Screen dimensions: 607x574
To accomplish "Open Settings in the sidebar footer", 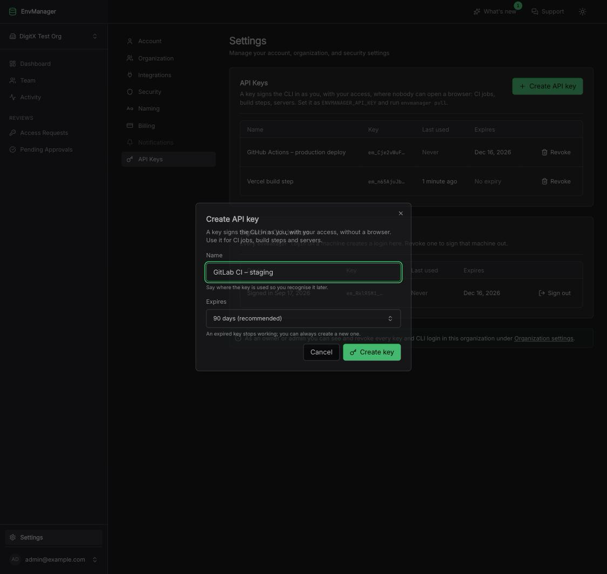I will click(x=53, y=537).
